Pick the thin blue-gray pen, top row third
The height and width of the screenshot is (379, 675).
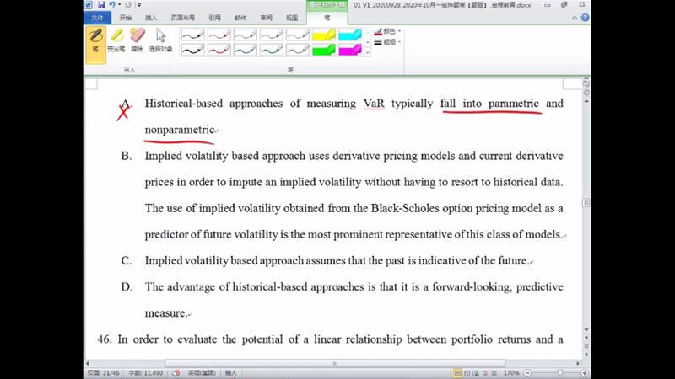[245, 35]
